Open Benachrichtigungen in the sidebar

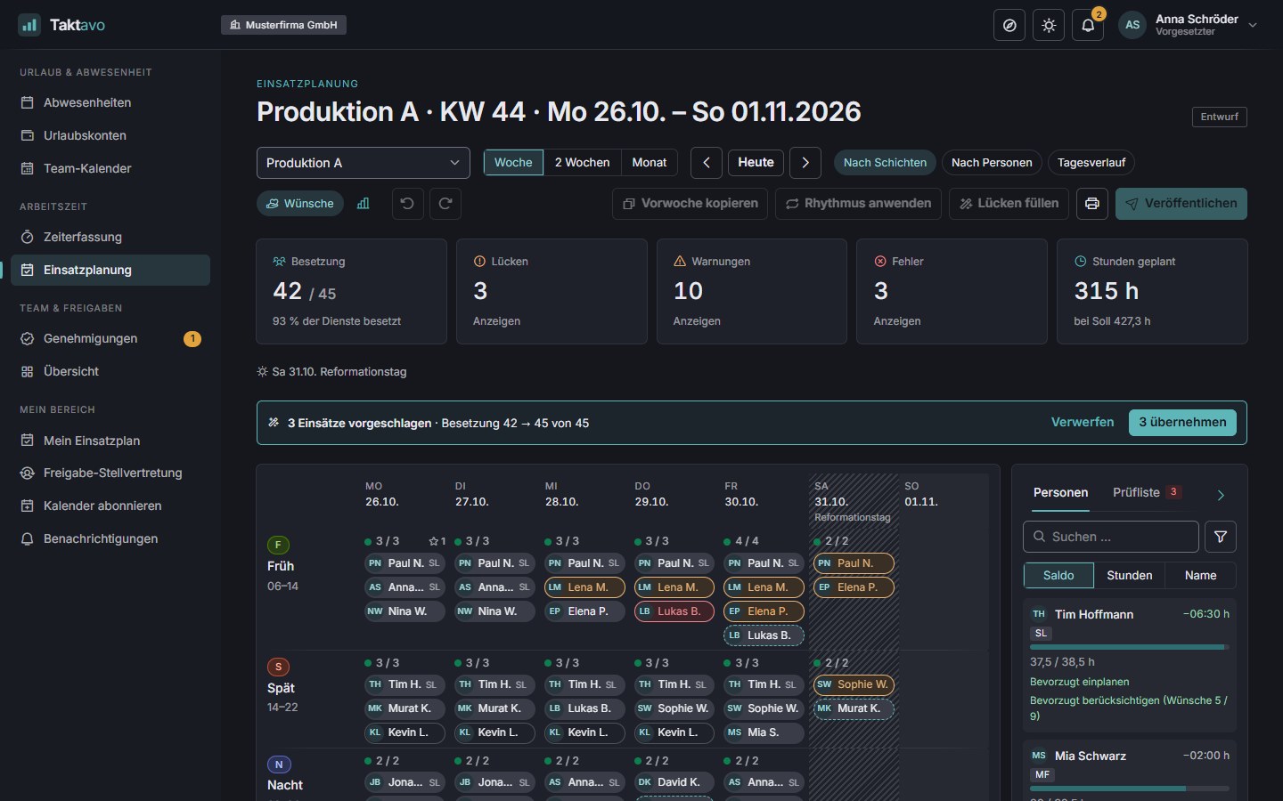tap(110, 538)
